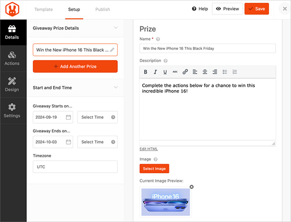The height and width of the screenshot is (222, 291).
Task: Apply strikethrough formatting in description editor
Action: tap(175, 72)
